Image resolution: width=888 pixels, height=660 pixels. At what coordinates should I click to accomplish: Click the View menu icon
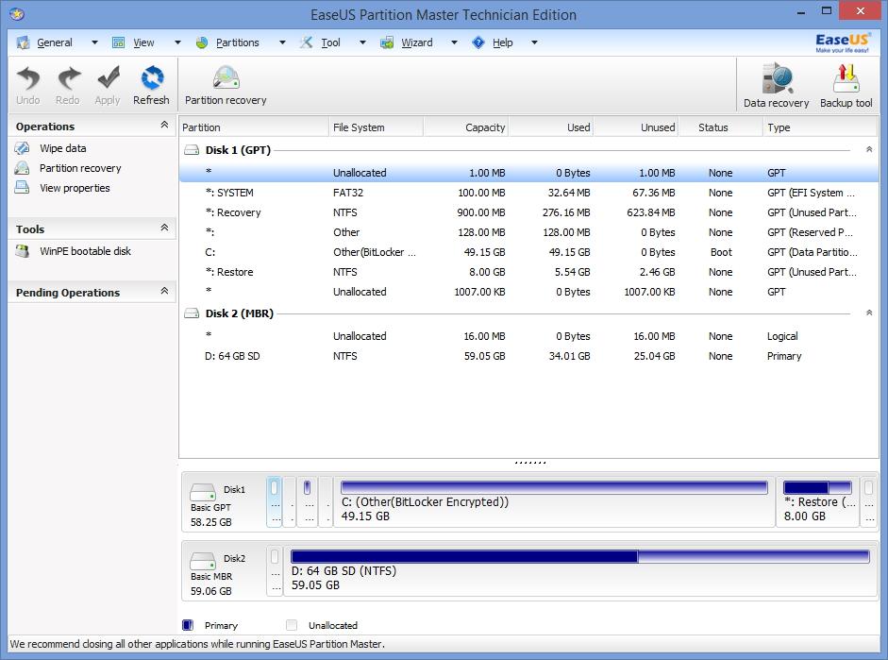click(118, 42)
